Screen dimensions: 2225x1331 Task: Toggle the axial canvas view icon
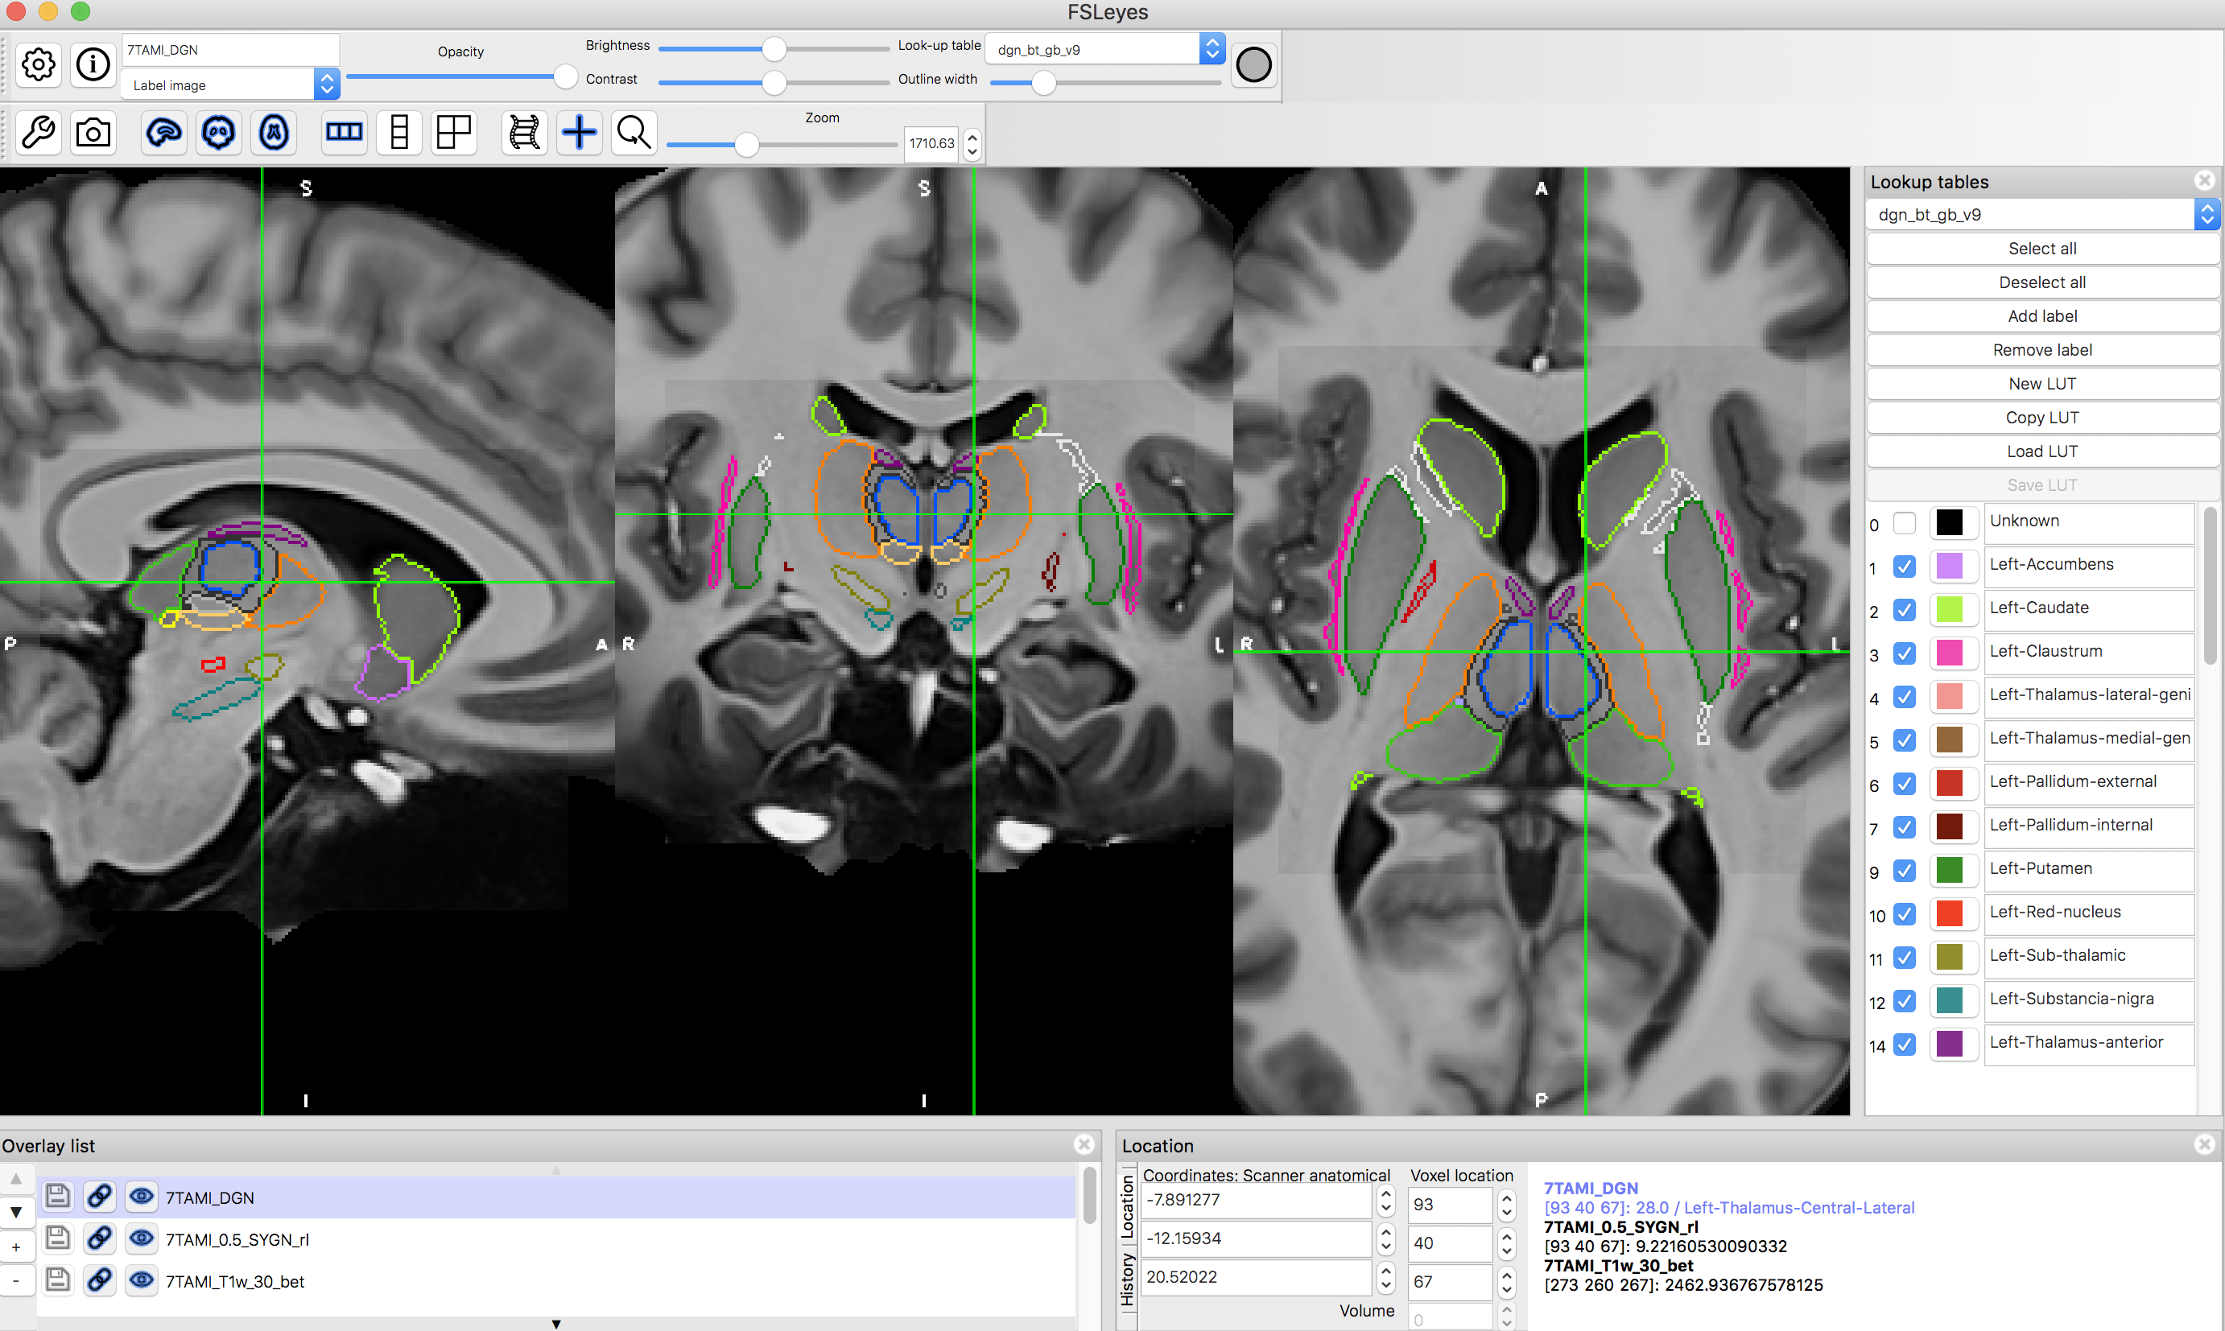coord(274,134)
